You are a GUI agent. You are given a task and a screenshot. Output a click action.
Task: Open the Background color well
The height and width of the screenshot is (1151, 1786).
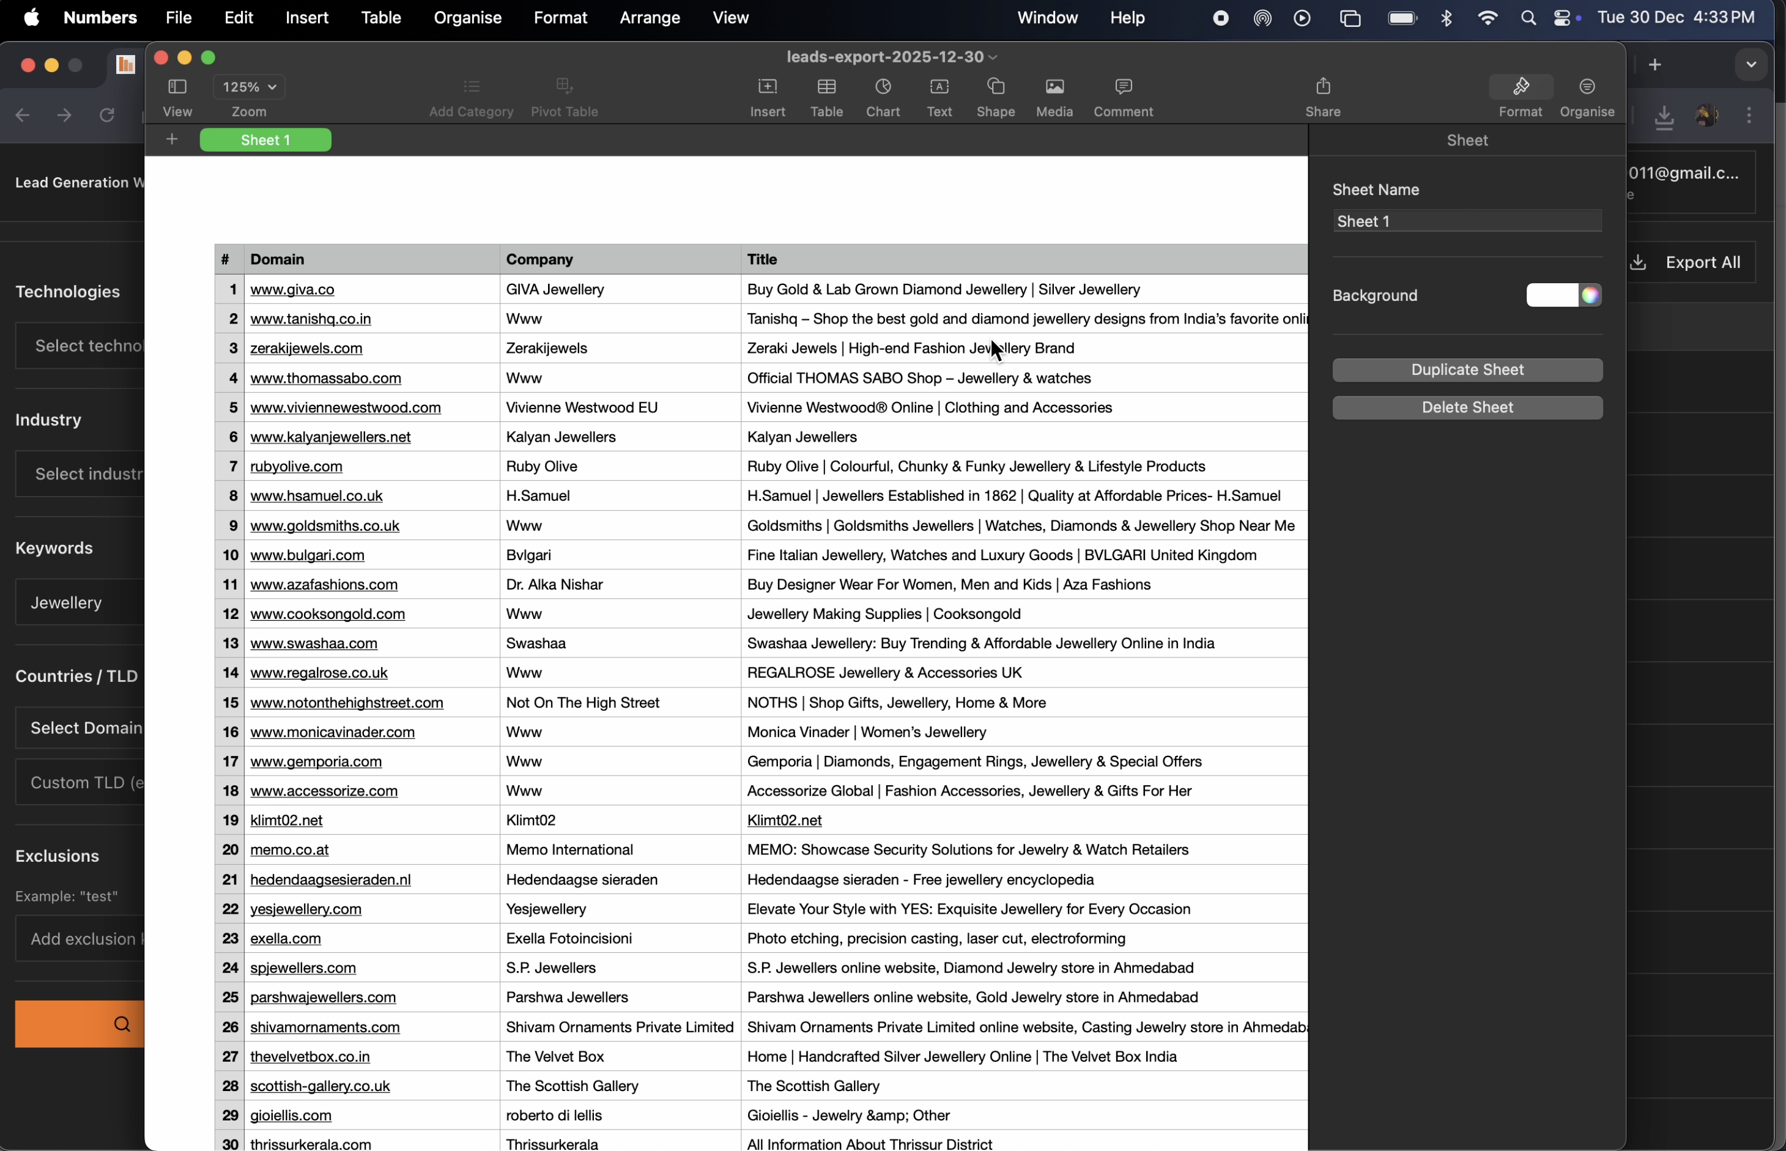pyautogui.click(x=1564, y=295)
